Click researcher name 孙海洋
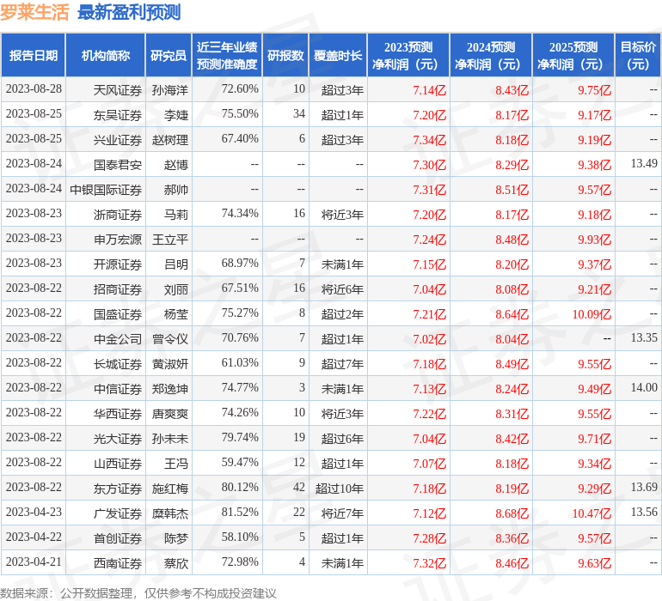The width and height of the screenshot is (662, 601). point(169,90)
